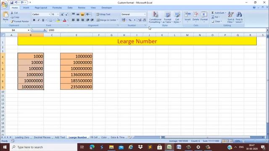Open the font size dropdown

(58, 14)
